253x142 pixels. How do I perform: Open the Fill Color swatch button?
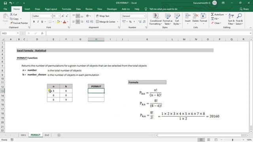pyautogui.click(x=58, y=22)
